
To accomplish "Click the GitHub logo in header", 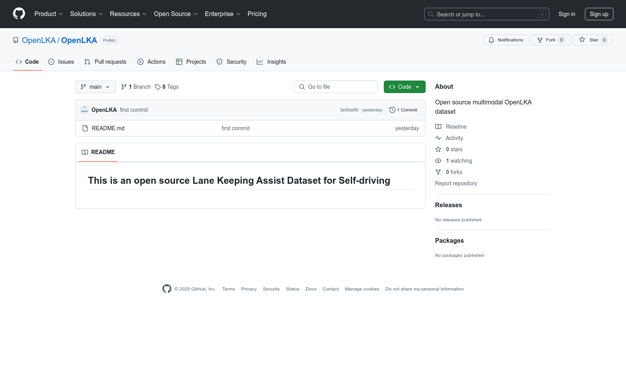I will tap(19, 14).
